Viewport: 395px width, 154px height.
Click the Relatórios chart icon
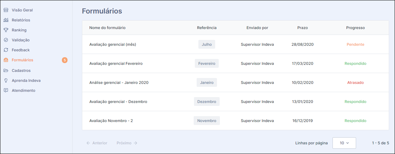click(x=6, y=20)
